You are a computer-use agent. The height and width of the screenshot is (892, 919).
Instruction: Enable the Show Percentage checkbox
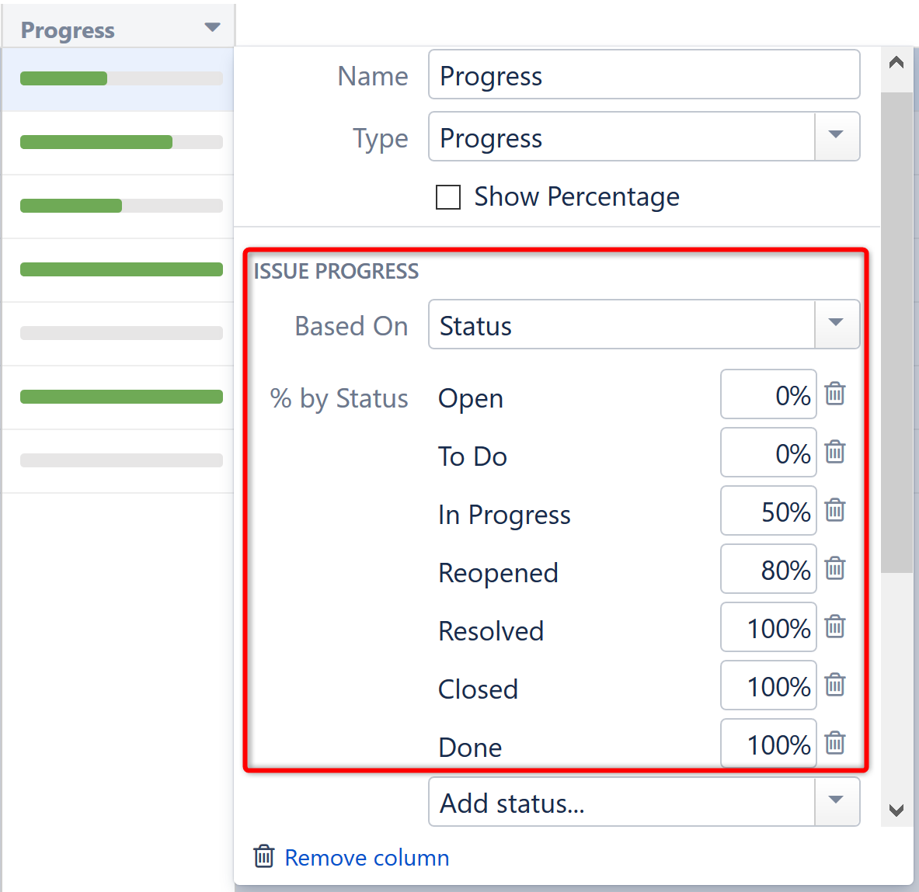pyautogui.click(x=448, y=197)
